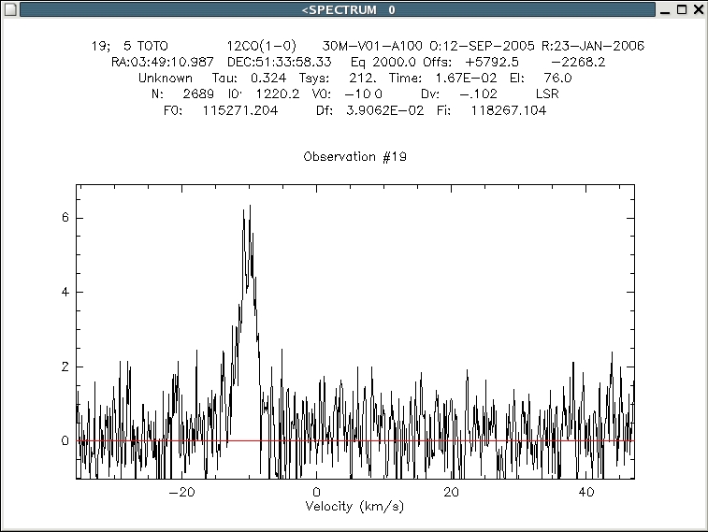Click the x-axis tick label 40
Viewport: 708px width, 532px height.
pos(585,492)
